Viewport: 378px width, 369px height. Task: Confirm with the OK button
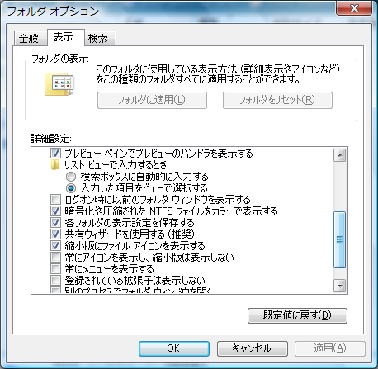point(174,348)
